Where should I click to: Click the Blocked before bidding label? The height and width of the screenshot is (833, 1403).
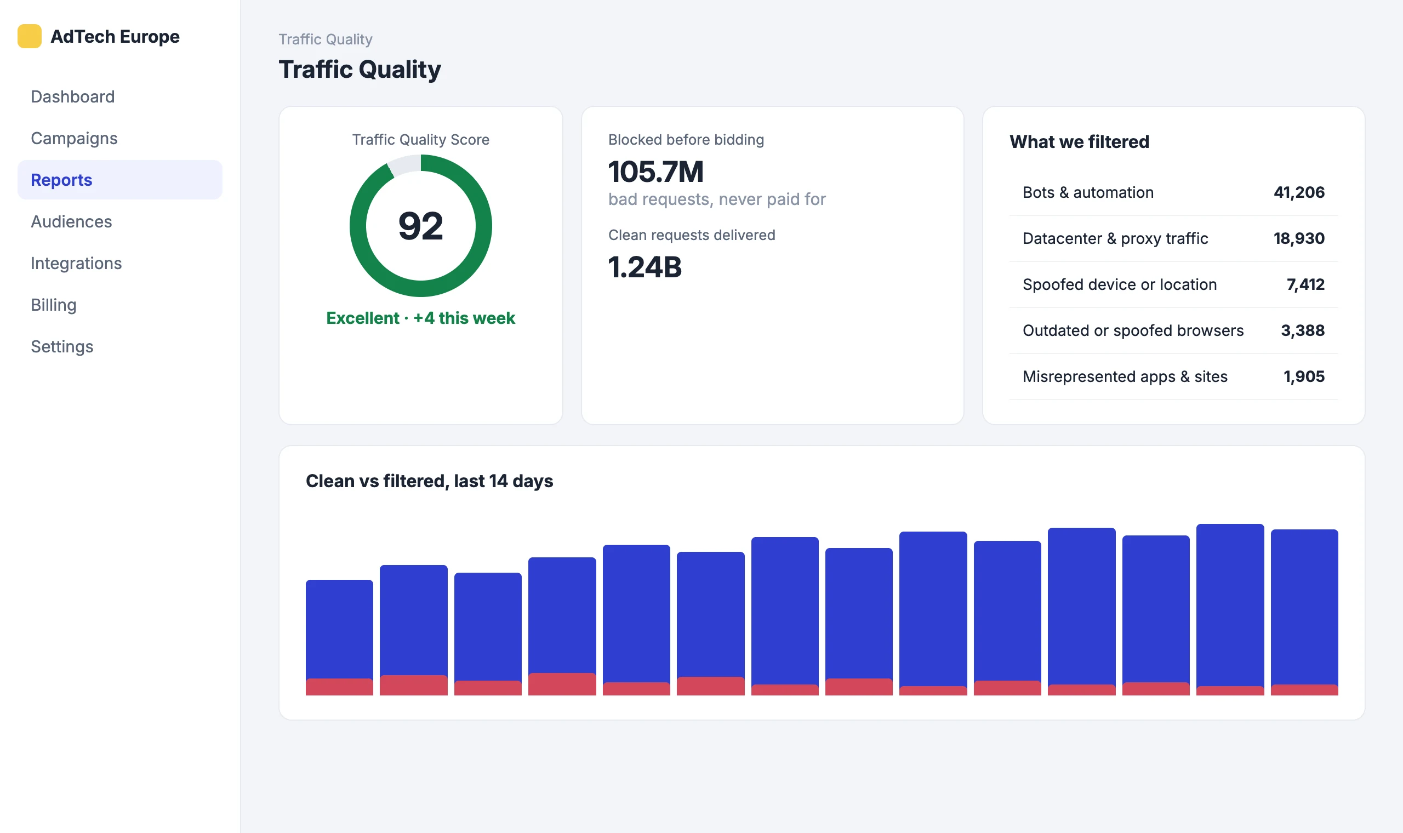pyautogui.click(x=686, y=139)
